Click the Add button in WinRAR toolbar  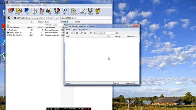pos(11,11)
